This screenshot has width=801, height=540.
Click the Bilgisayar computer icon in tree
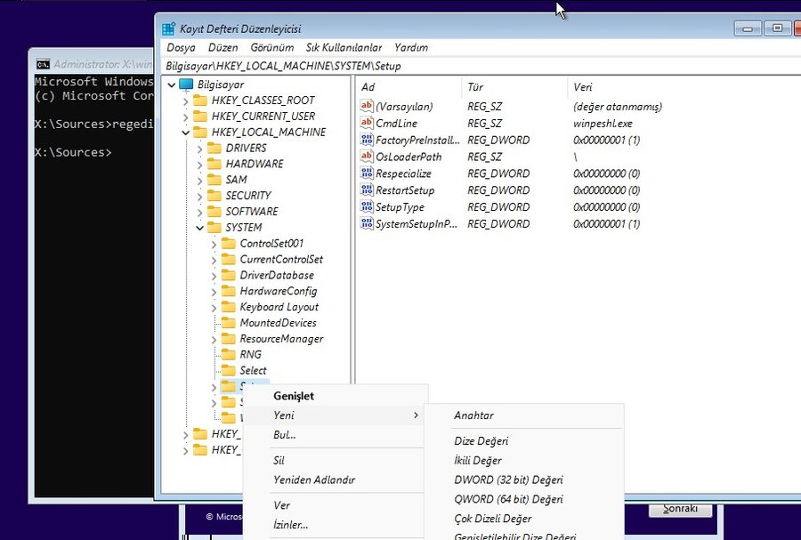(x=187, y=85)
